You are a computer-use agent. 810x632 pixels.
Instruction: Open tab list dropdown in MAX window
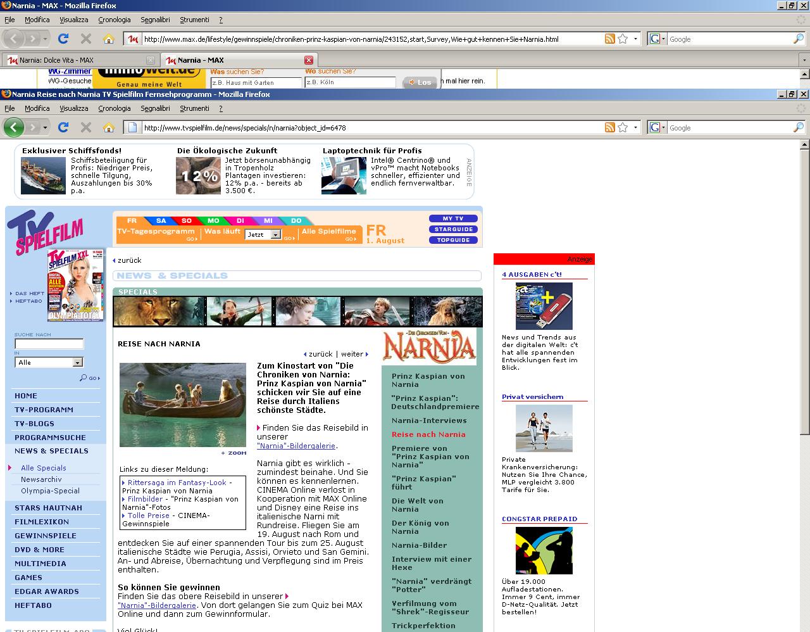[x=804, y=60]
